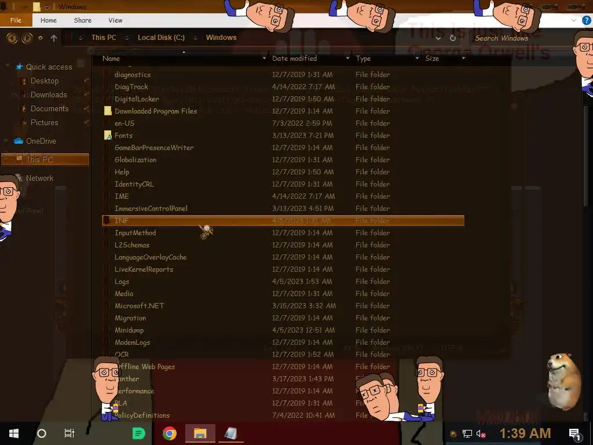Click the Downloaded Program Files folder icon
593x445 pixels.
[108, 111]
